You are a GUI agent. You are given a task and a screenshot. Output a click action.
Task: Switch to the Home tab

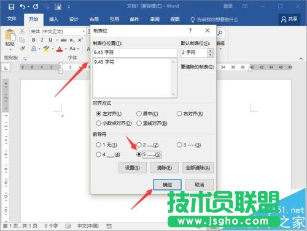(x=34, y=20)
